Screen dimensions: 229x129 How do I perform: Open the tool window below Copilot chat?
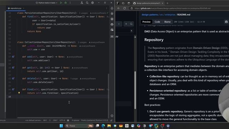pos(112,37)
